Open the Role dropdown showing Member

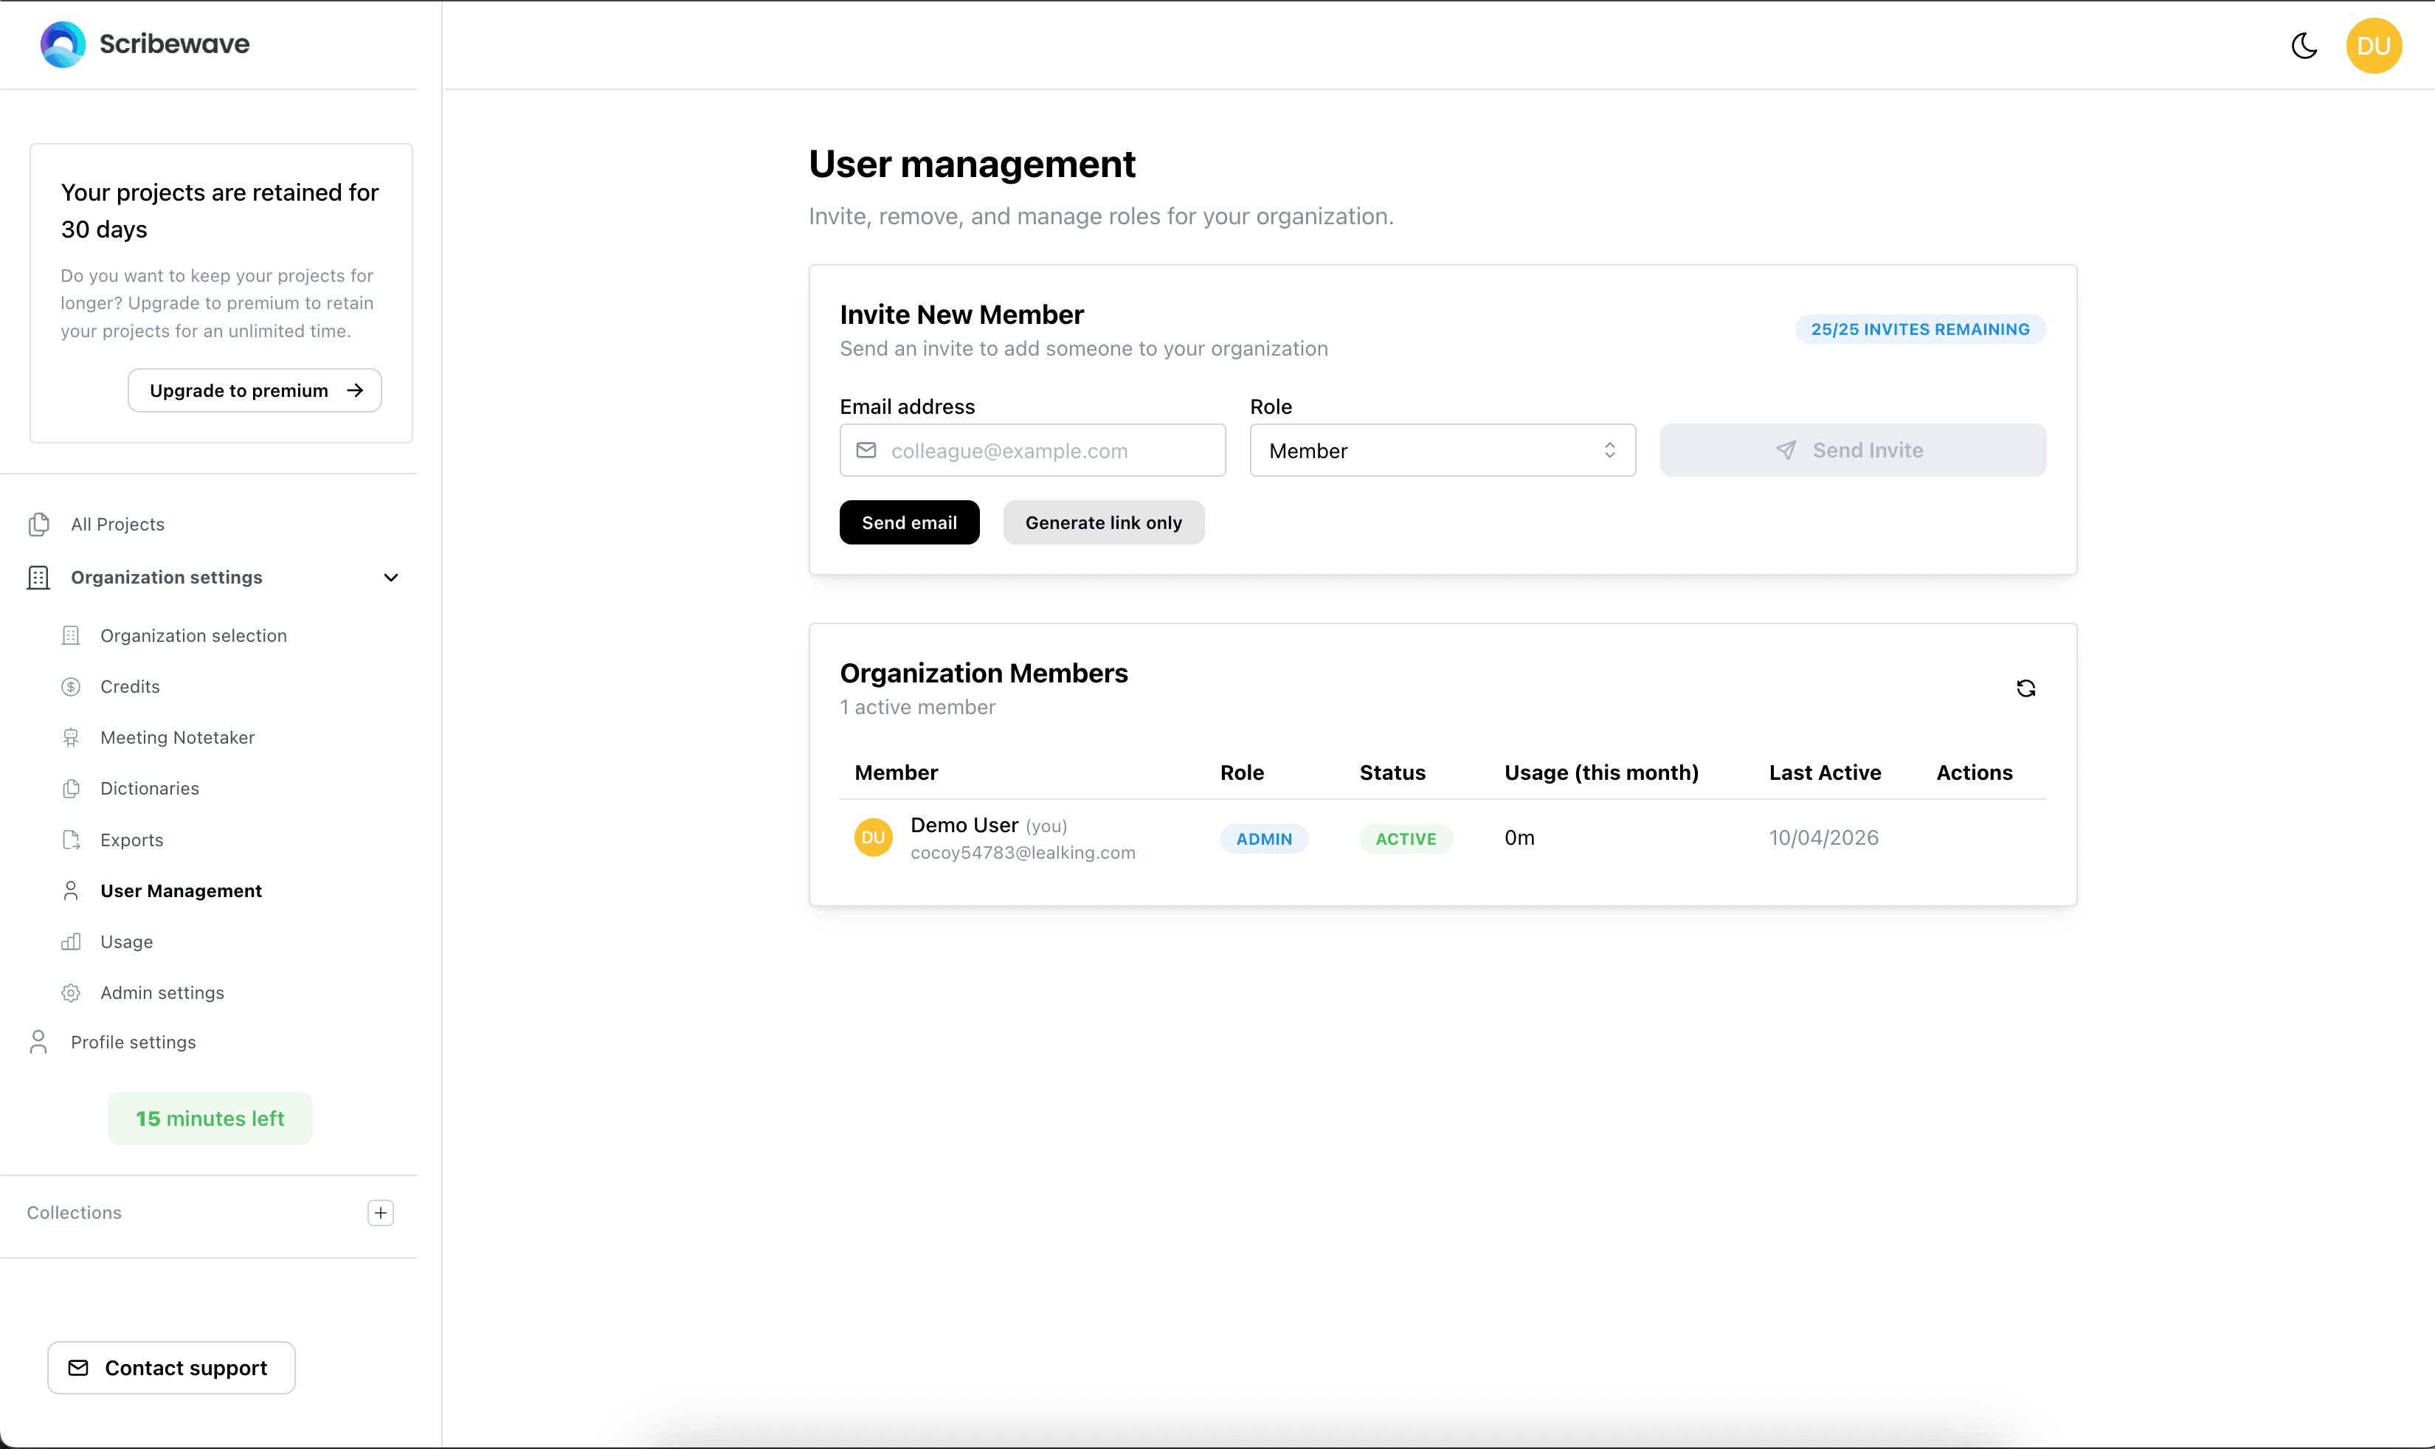1441,450
